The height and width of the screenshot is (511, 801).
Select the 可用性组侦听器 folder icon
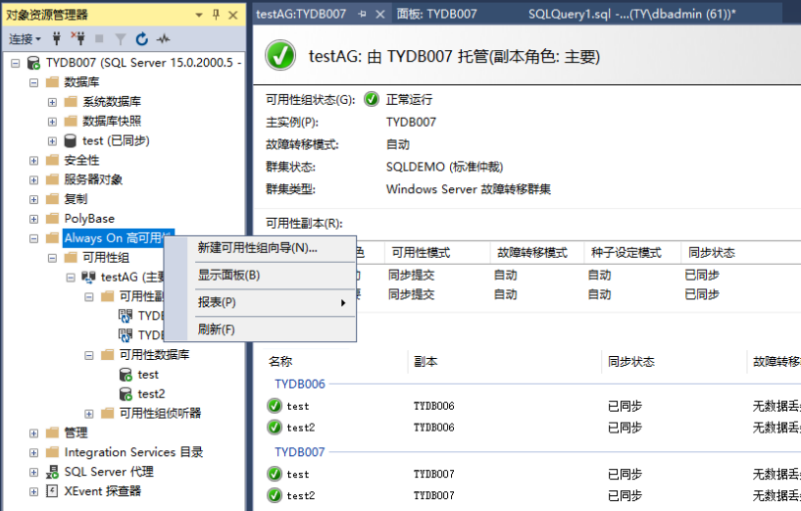pyautogui.click(x=107, y=413)
